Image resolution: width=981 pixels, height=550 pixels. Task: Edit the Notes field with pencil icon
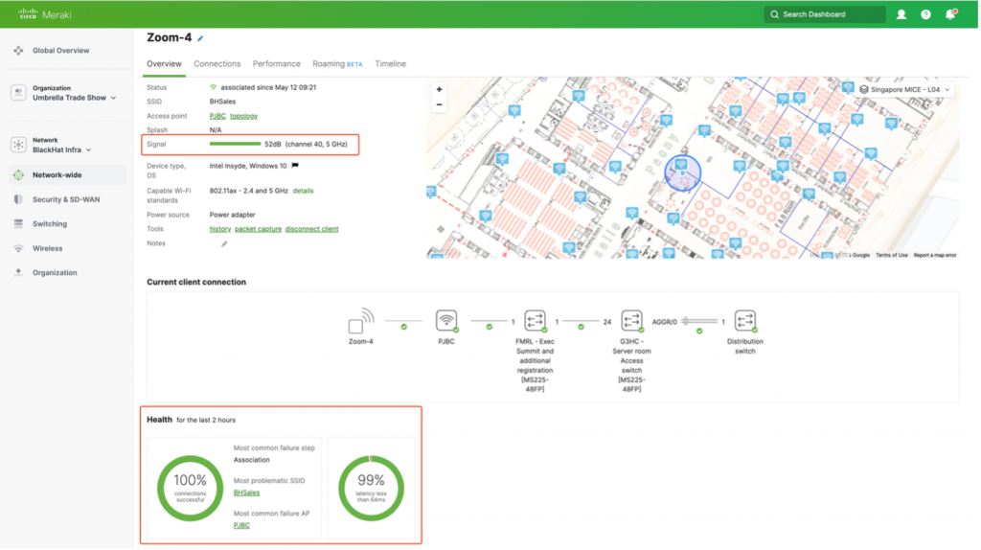pyautogui.click(x=225, y=243)
